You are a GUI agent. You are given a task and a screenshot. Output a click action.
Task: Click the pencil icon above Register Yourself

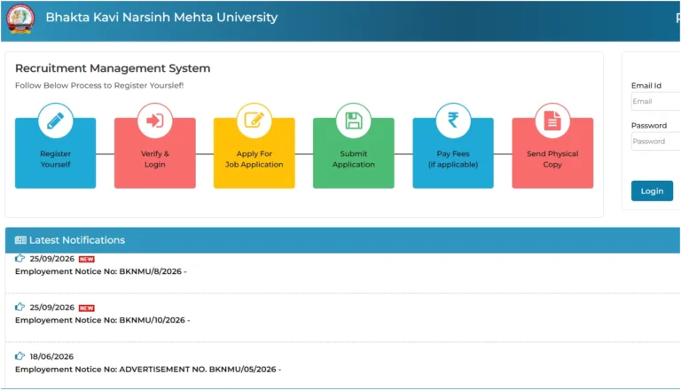[55, 121]
